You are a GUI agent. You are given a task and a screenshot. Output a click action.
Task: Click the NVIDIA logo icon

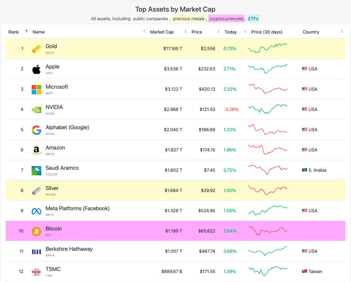click(36, 110)
